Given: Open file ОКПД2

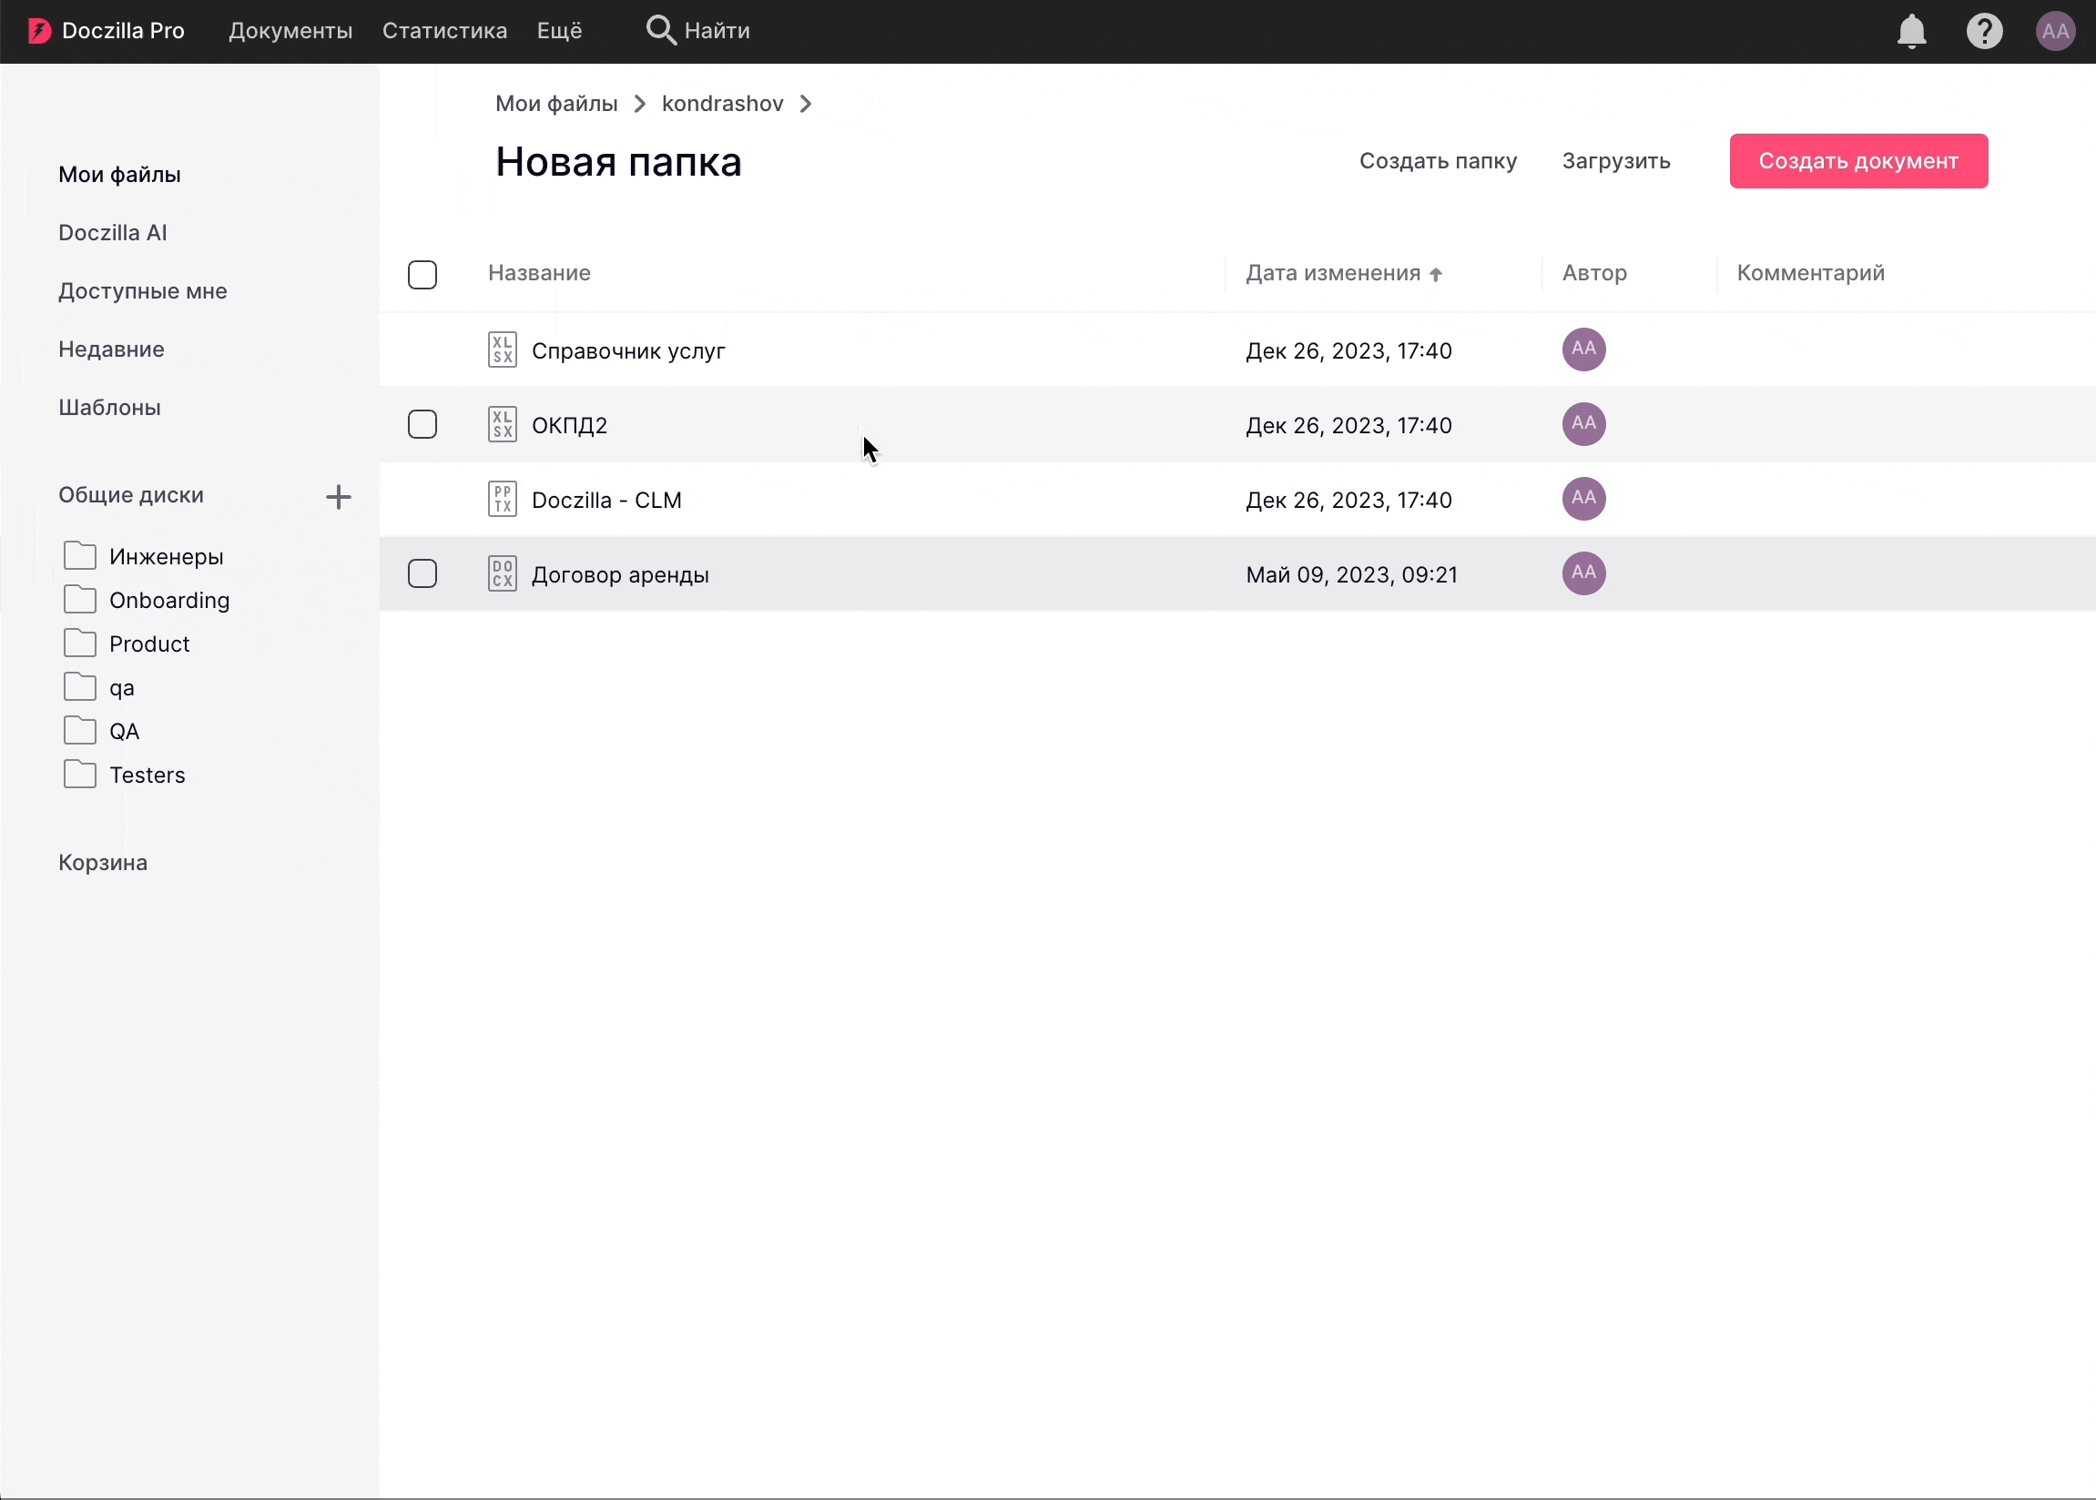Looking at the screenshot, I should (x=569, y=426).
